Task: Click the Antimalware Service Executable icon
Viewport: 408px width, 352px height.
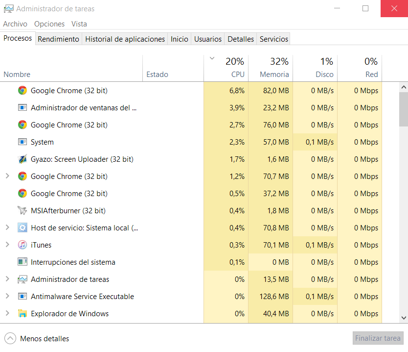Action: click(x=23, y=296)
